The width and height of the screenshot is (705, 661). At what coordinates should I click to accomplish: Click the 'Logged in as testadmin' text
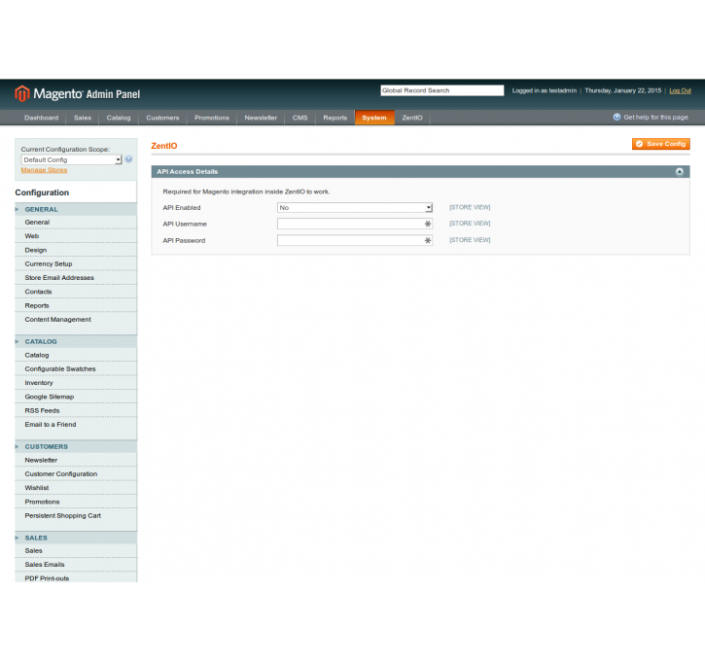(544, 90)
